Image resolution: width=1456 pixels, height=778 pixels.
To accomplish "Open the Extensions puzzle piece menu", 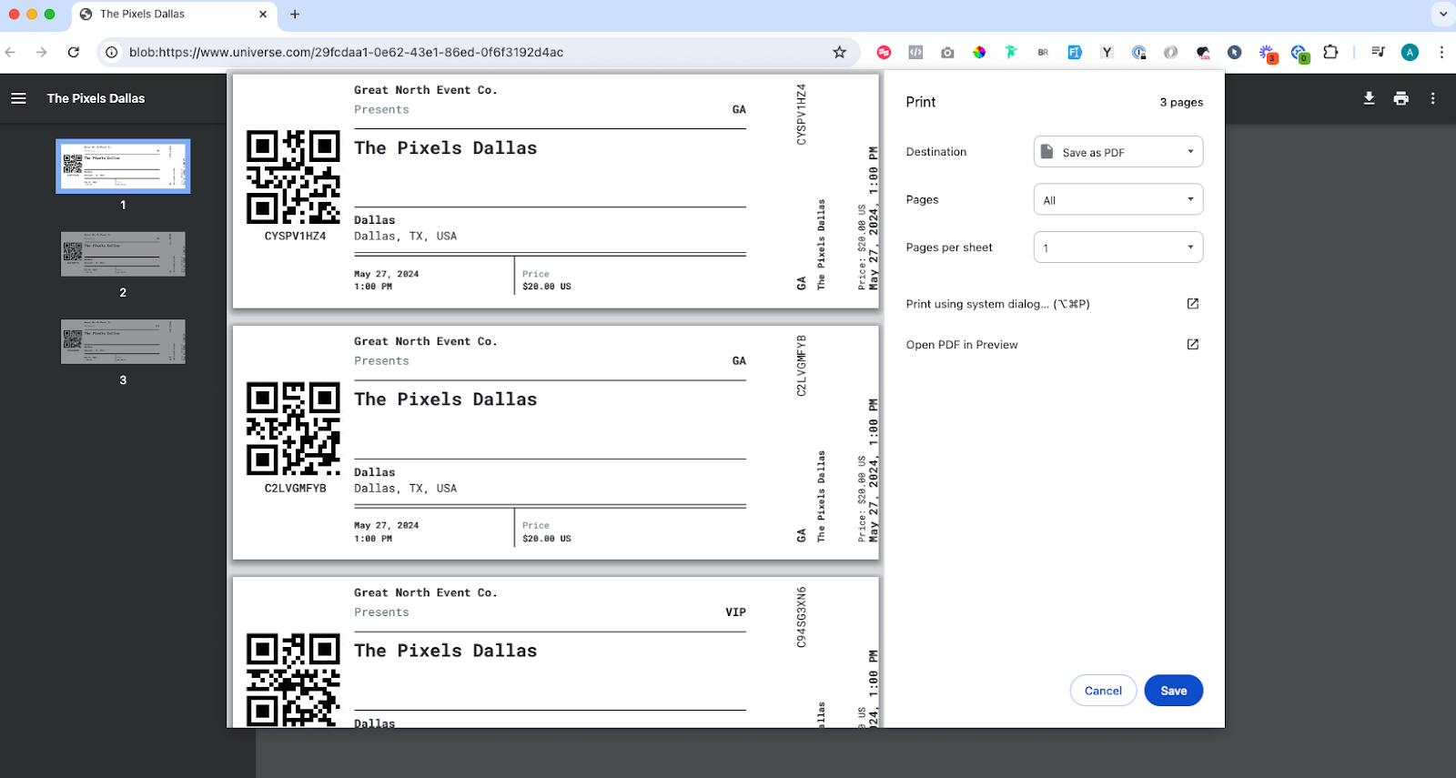I will point(1330,52).
